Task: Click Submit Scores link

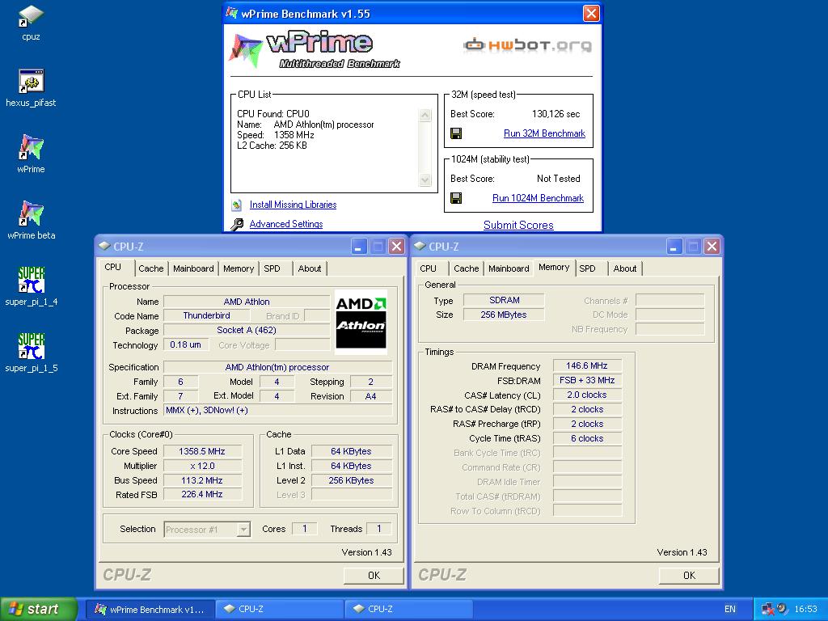Action: click(x=518, y=225)
